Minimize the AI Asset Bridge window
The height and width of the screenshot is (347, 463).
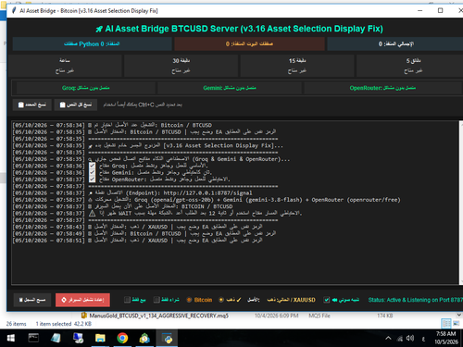(x=420, y=10)
